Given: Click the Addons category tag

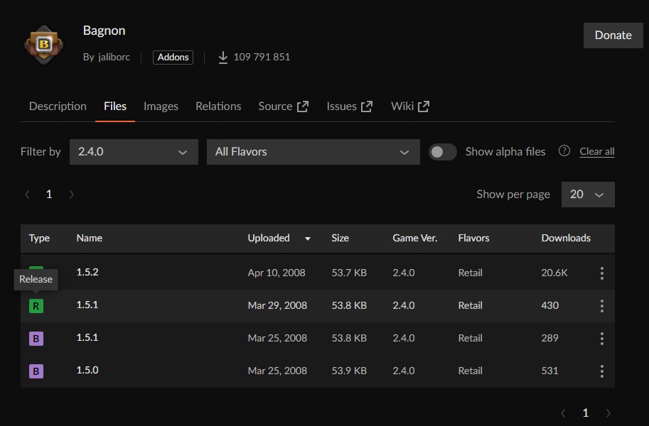Looking at the screenshot, I should pyautogui.click(x=173, y=57).
